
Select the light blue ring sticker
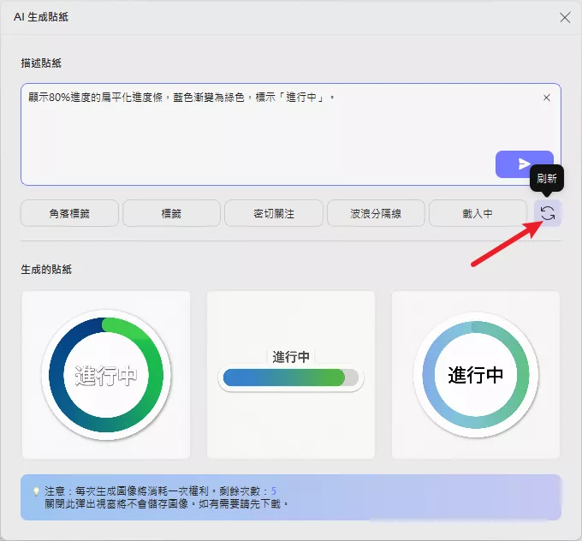pos(476,375)
